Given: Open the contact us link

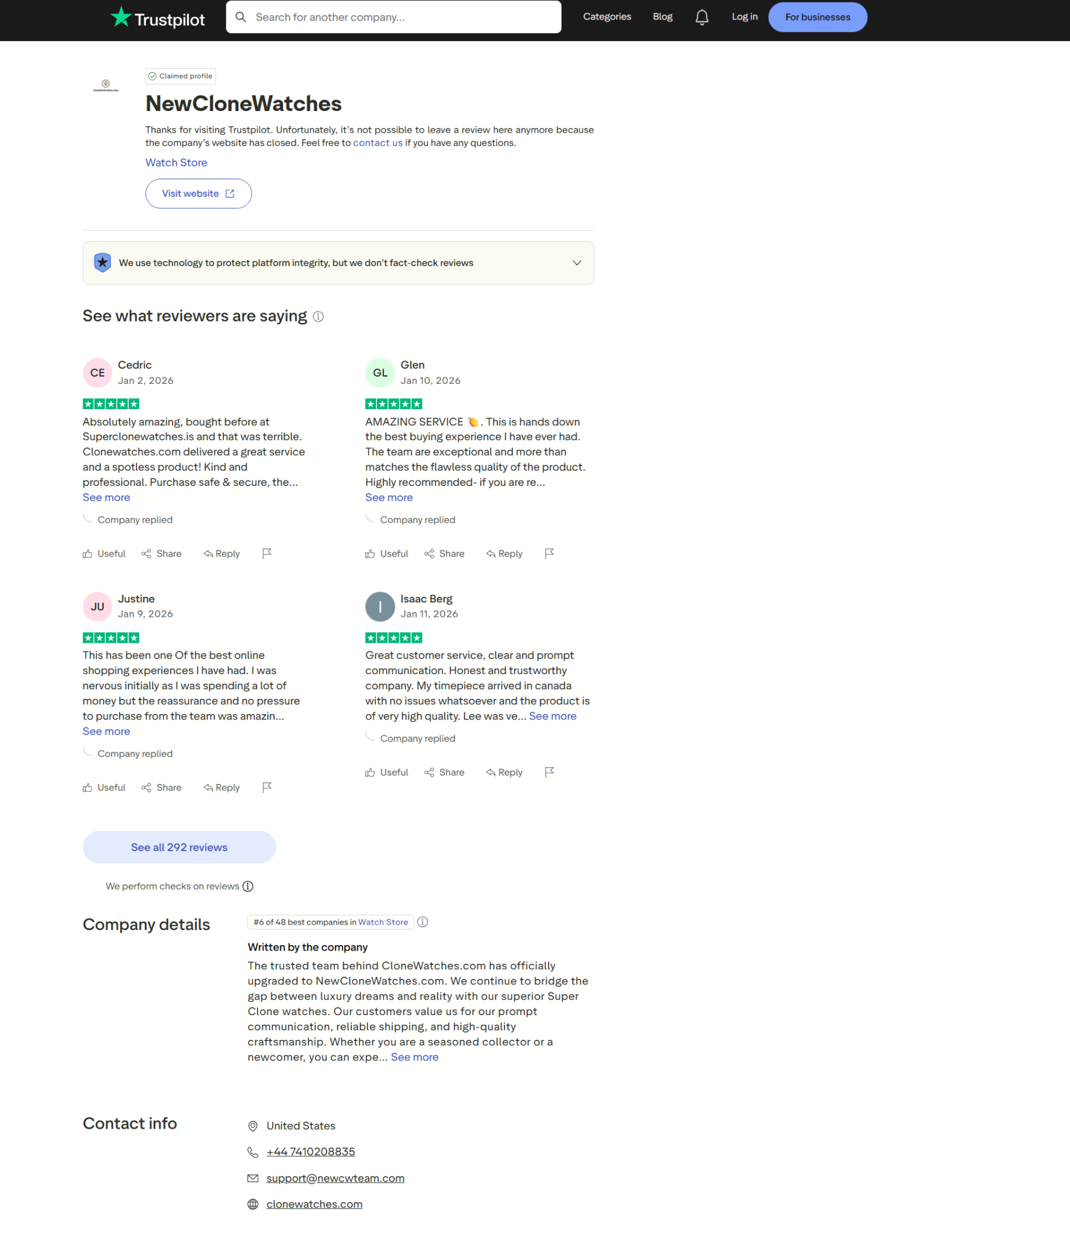Looking at the screenshot, I should point(378,142).
